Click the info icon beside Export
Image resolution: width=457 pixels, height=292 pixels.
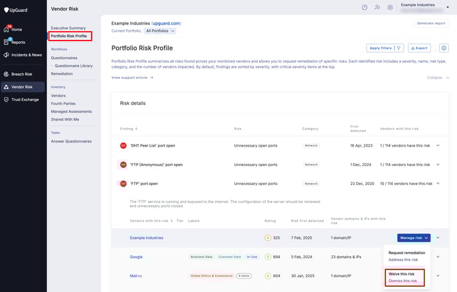click(444, 48)
